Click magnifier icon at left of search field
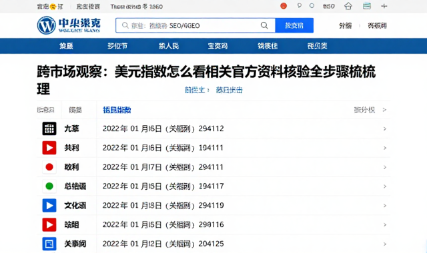 point(125,25)
